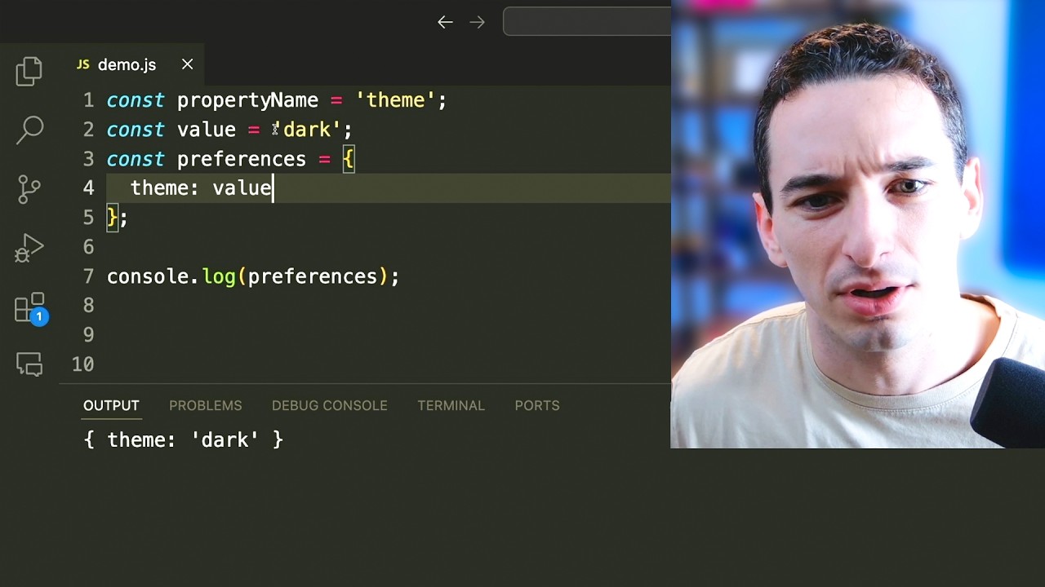Select the demo.js editor tab
1045x587 pixels.
[x=136, y=64]
